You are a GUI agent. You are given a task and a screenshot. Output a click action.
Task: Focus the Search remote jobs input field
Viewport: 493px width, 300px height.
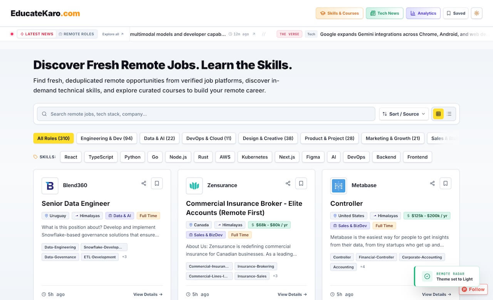(x=206, y=114)
